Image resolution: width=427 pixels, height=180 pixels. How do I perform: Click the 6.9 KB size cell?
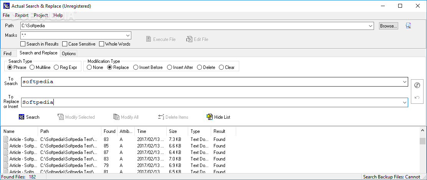[x=175, y=165]
